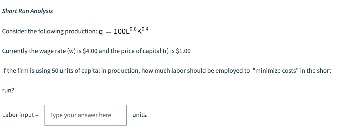This screenshot has width=341, height=133.
Task: Click the $1.00 price of capital value
Action: [183, 51]
